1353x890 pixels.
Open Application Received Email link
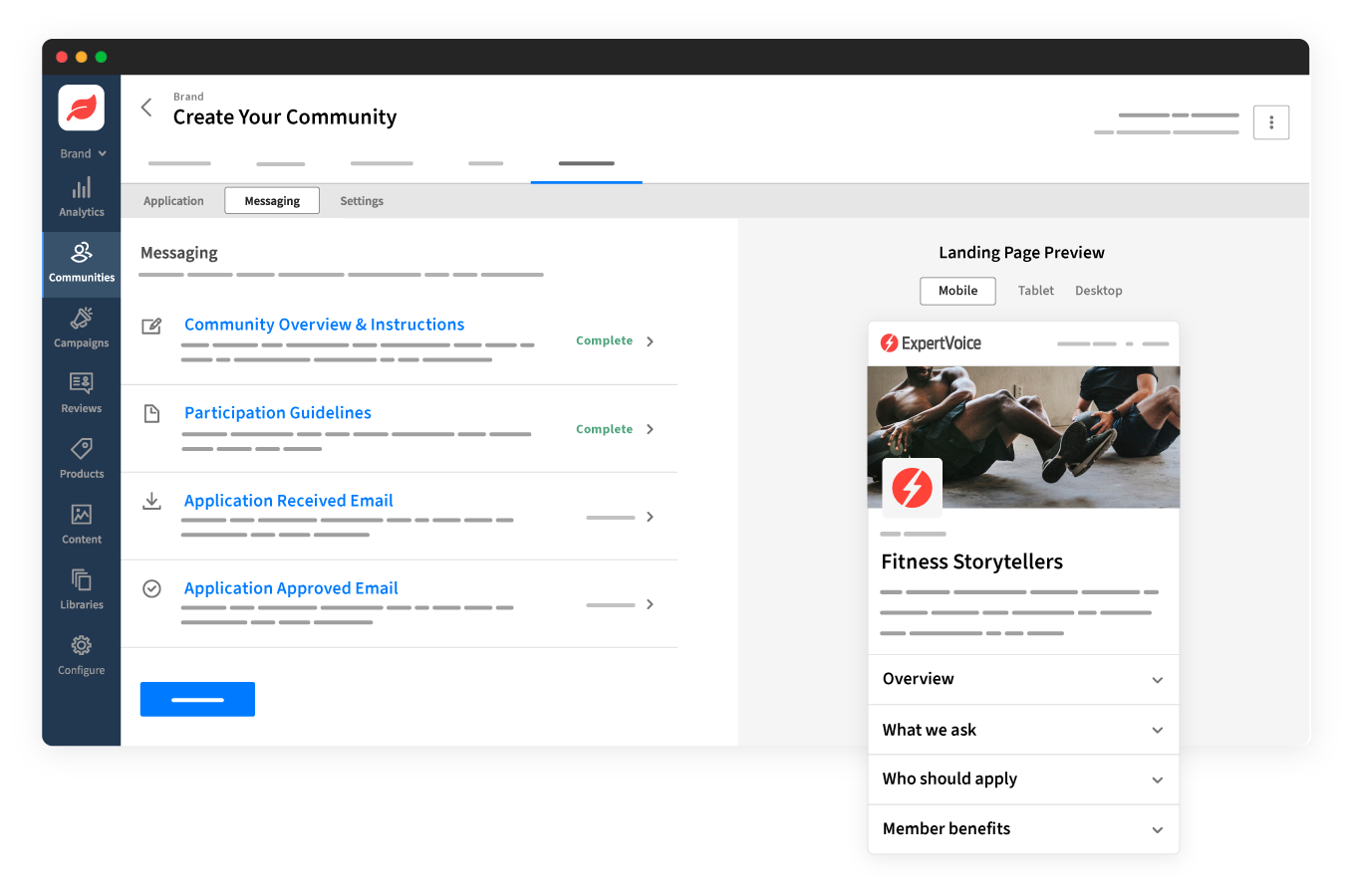[289, 501]
